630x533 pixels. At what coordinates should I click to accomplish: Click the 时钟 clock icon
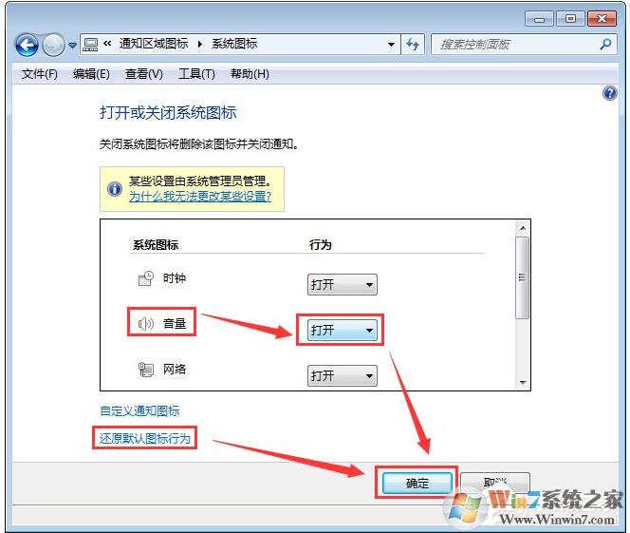(146, 278)
